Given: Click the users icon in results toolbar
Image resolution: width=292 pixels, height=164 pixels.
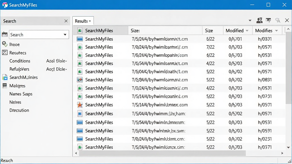Looking at the screenshot, I should [x=259, y=20].
